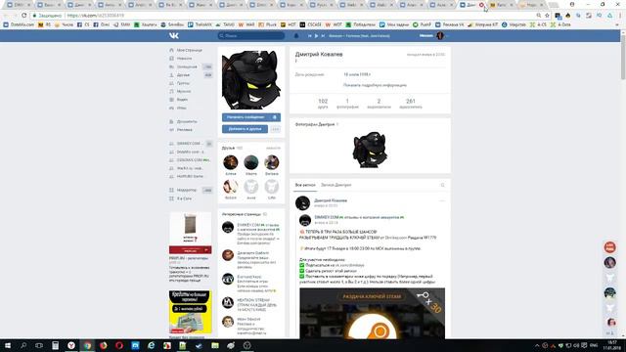
Task: Click the KEY logo page avatar
Action: [228, 279]
